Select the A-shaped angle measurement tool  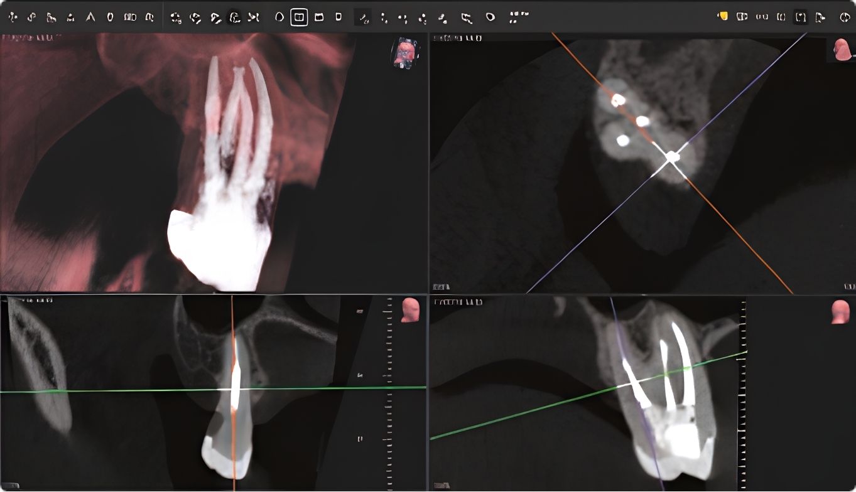90,17
